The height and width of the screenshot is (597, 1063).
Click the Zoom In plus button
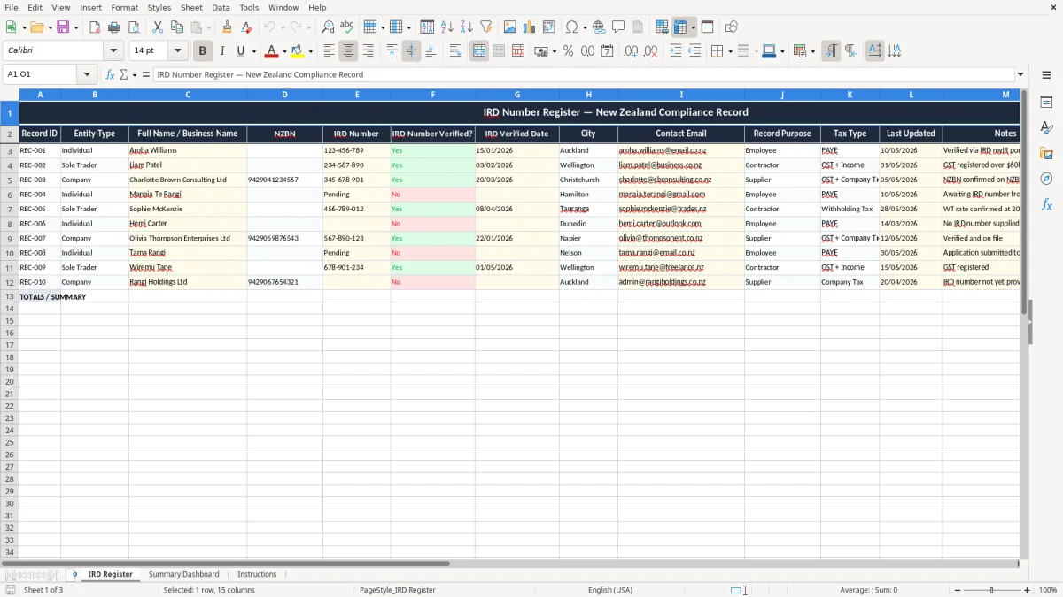(1027, 590)
